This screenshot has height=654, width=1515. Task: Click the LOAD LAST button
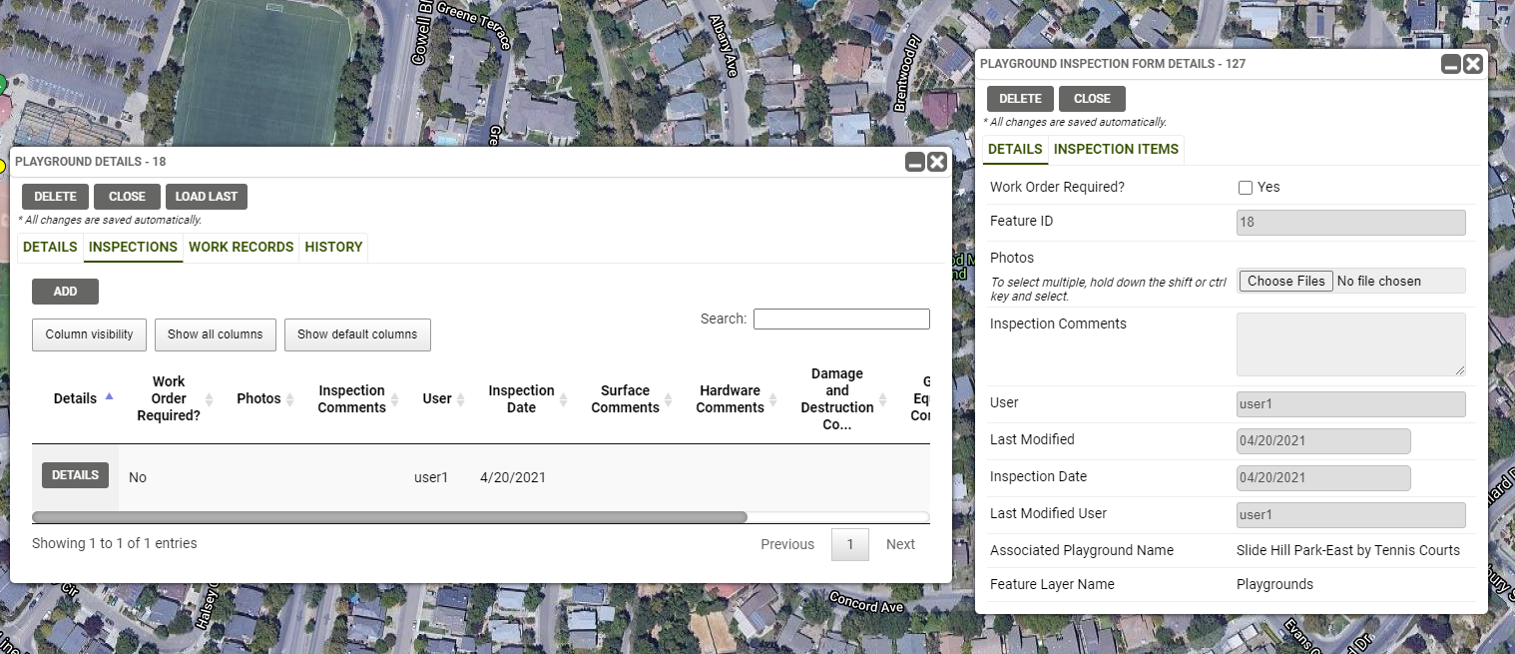click(x=207, y=196)
